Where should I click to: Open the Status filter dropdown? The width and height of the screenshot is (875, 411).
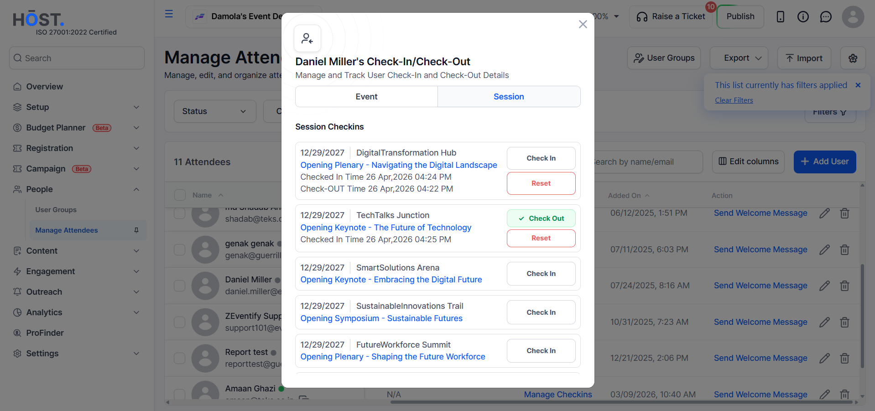pyautogui.click(x=215, y=111)
